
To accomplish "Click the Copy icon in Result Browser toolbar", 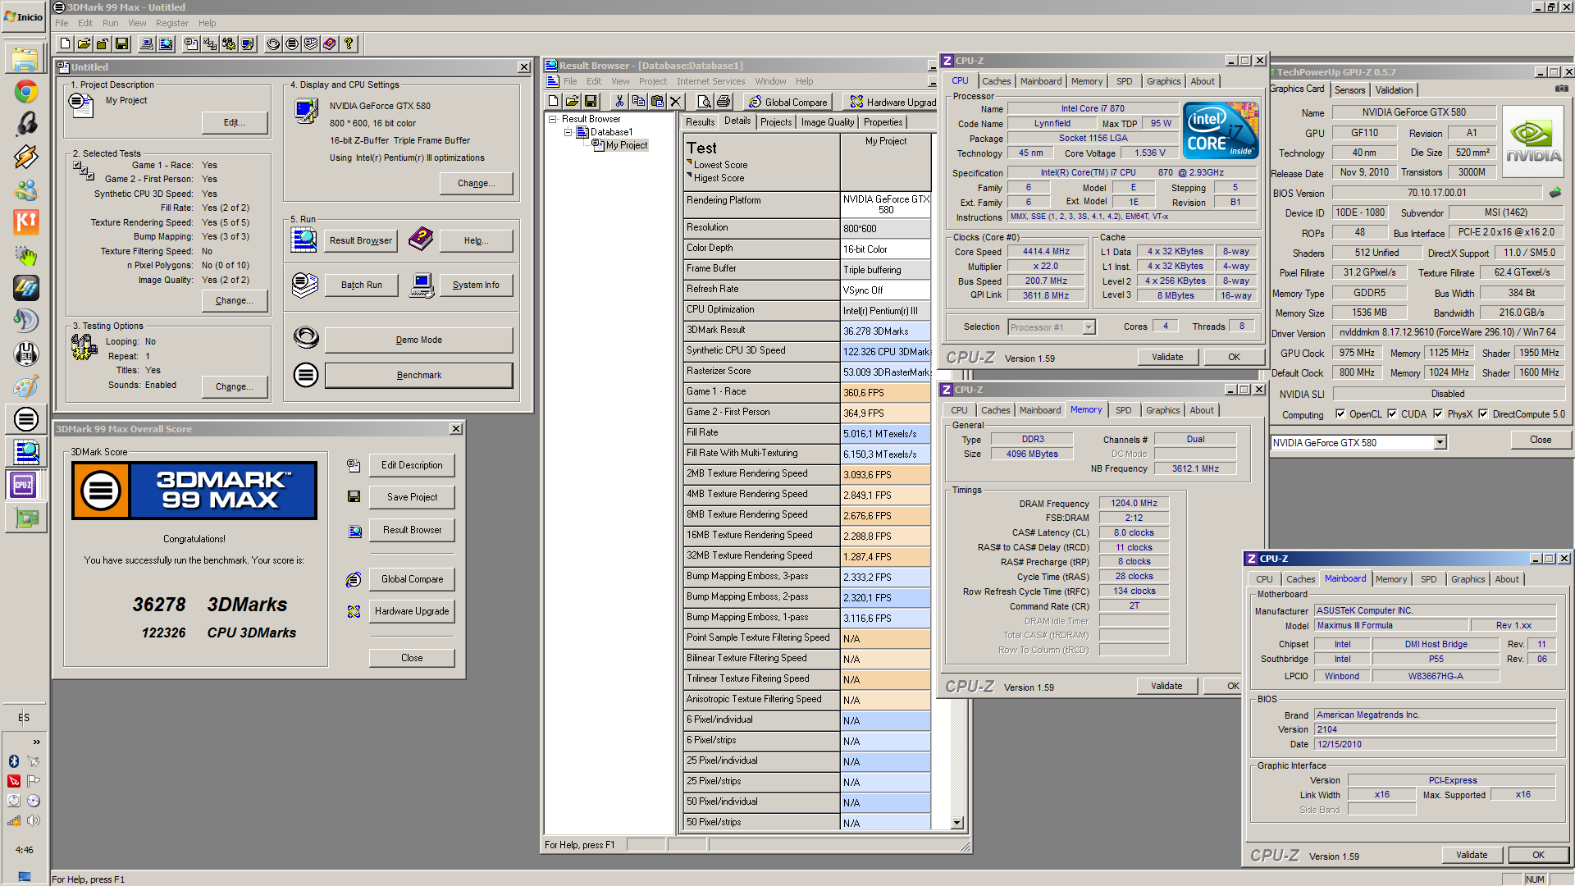I will tap(638, 101).
